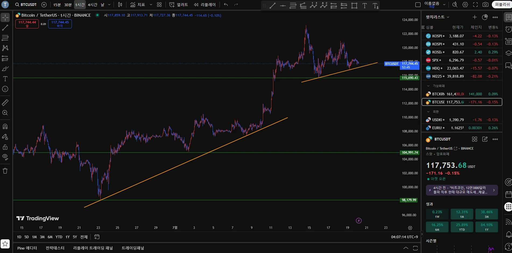Set chart range to 1M
Screen dimensions: 512x253
(34, 237)
